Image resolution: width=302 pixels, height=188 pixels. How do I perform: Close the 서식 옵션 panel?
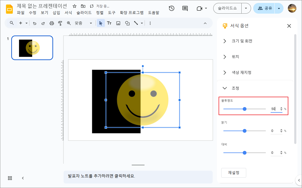(289, 26)
